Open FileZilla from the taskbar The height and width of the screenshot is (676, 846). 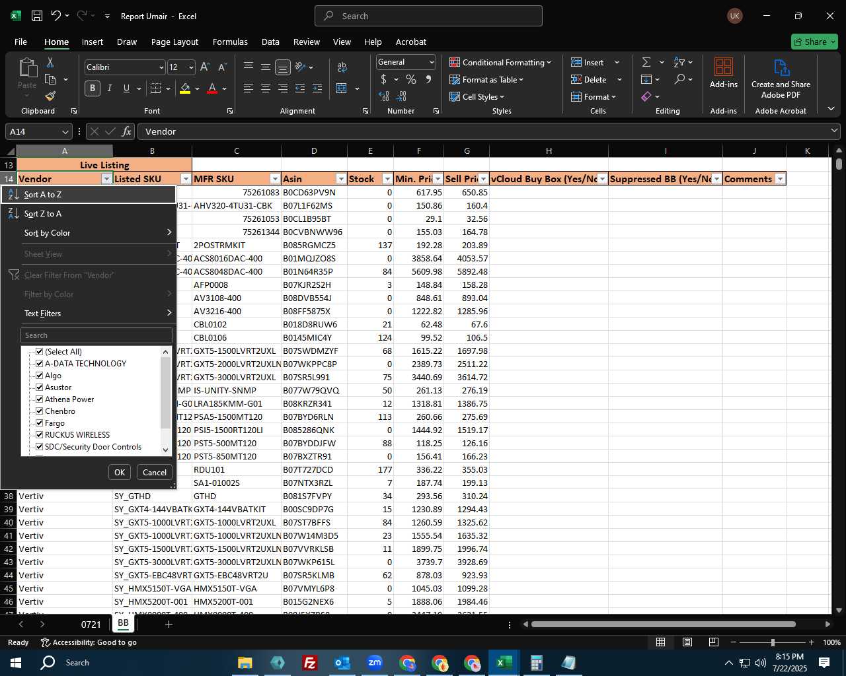[x=309, y=663]
